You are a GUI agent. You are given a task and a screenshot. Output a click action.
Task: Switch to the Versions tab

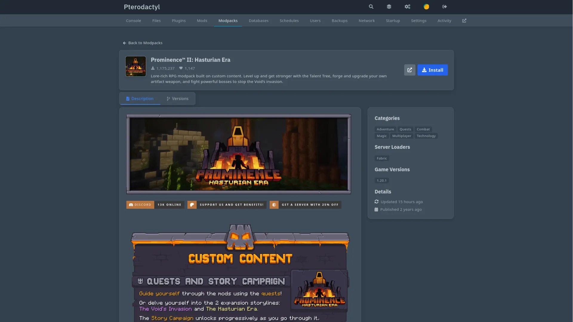coord(178,99)
